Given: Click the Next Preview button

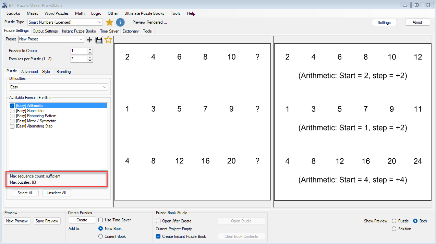Looking at the screenshot, I should coord(17,221).
